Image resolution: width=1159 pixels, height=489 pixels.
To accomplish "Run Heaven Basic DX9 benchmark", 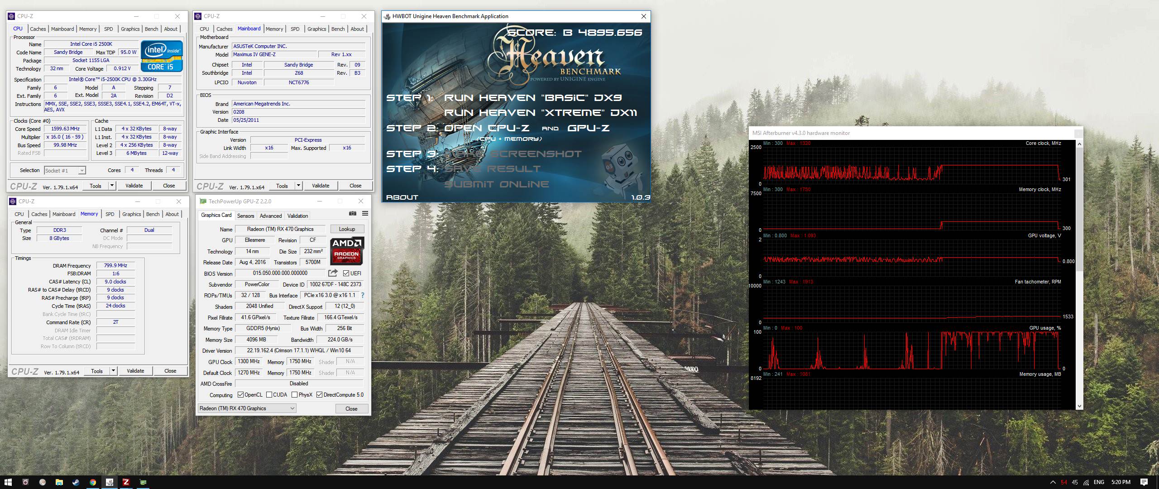I will click(x=533, y=98).
